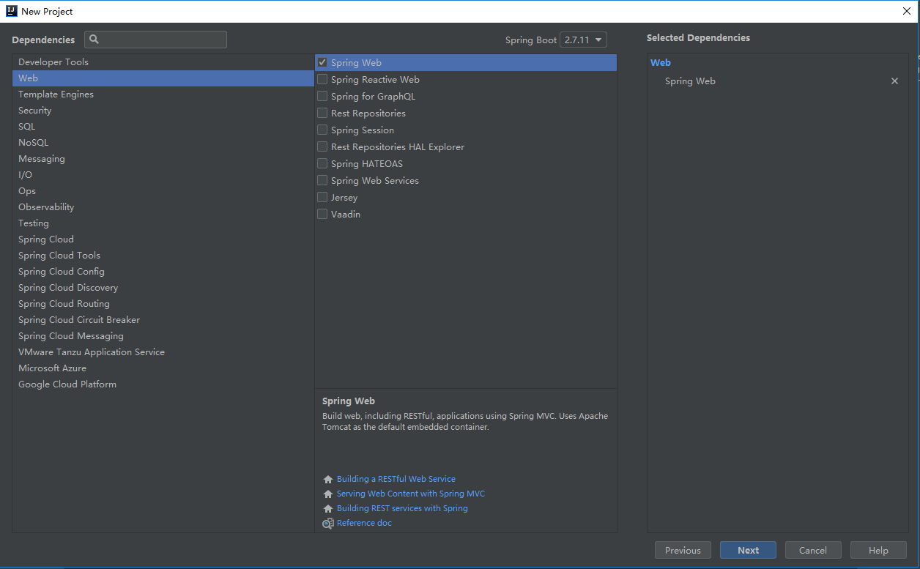
Task: Go back with the Previous button
Action: click(683, 551)
